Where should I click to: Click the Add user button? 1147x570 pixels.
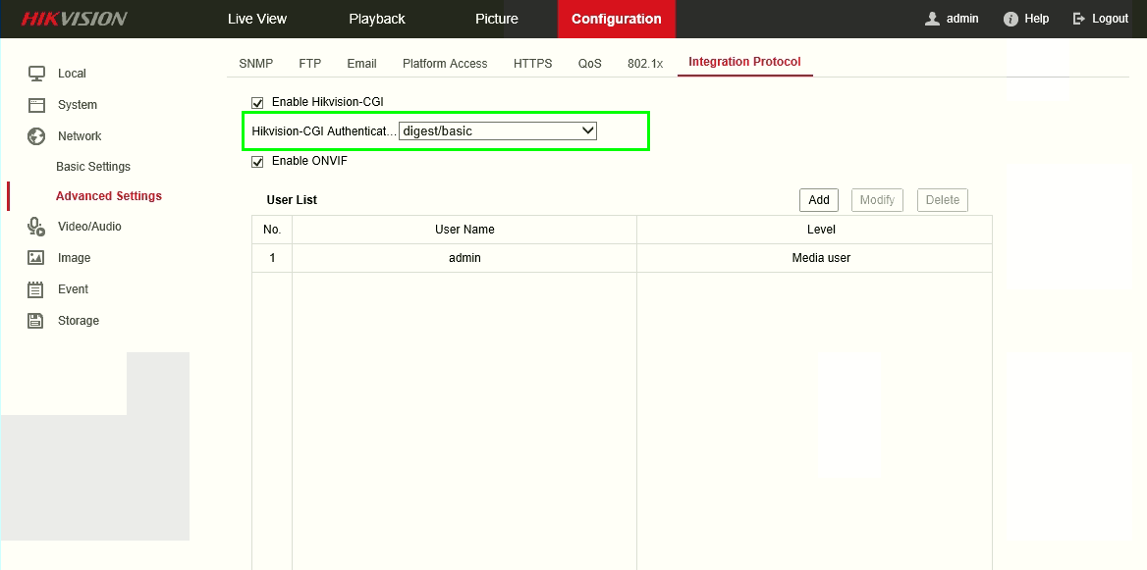tap(819, 199)
